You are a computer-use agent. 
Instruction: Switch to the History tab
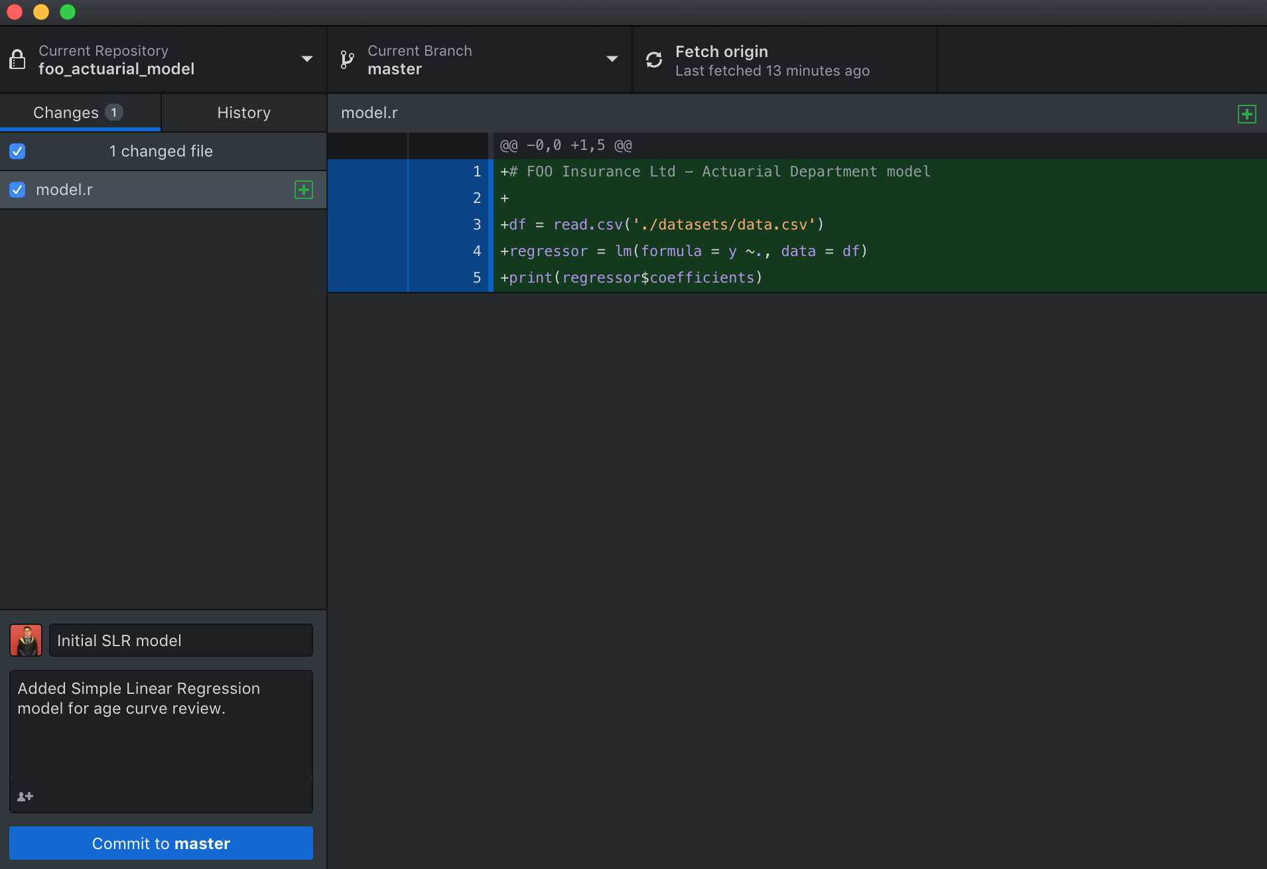click(243, 112)
